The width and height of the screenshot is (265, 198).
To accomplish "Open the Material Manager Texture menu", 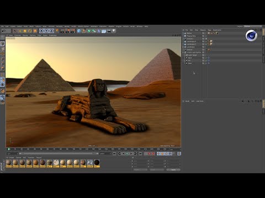I will (x=39, y=158).
